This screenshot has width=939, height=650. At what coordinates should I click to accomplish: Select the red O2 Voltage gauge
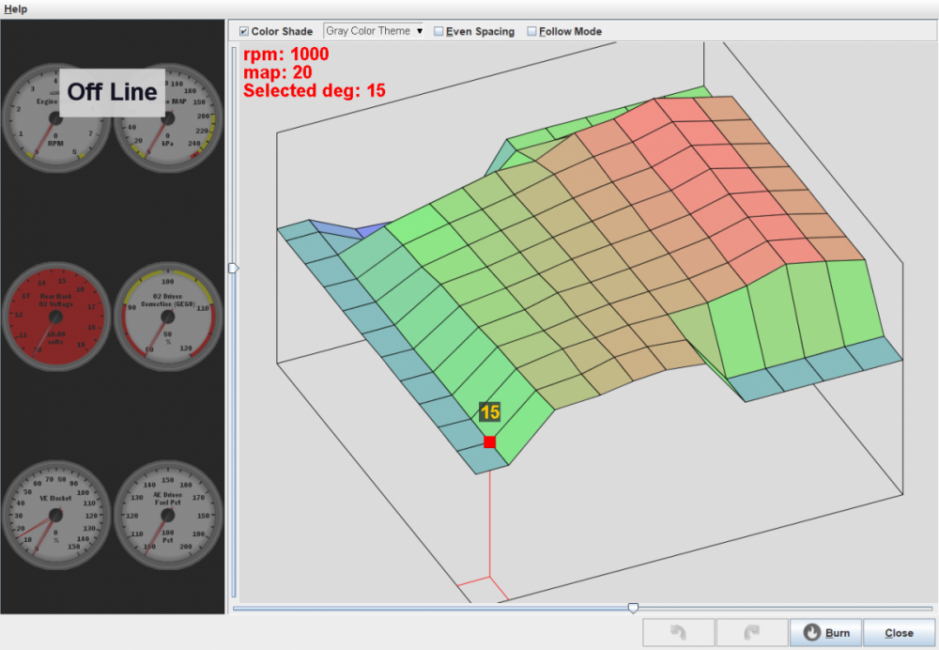[x=54, y=318]
